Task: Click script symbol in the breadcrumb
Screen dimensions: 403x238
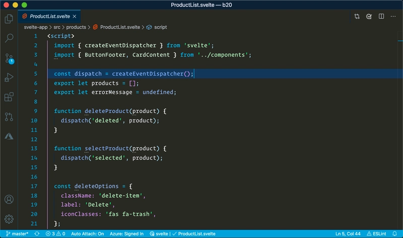Action: pos(160,27)
